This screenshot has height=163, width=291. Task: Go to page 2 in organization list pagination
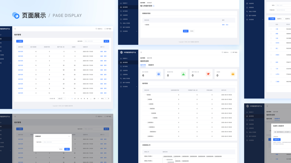point(75,99)
